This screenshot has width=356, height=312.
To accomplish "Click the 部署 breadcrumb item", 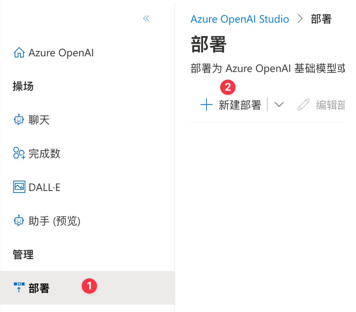I will (x=321, y=19).
